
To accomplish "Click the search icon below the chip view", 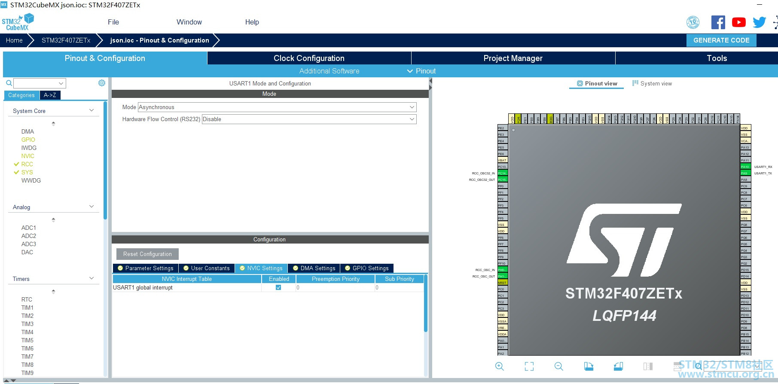I will [x=699, y=366].
